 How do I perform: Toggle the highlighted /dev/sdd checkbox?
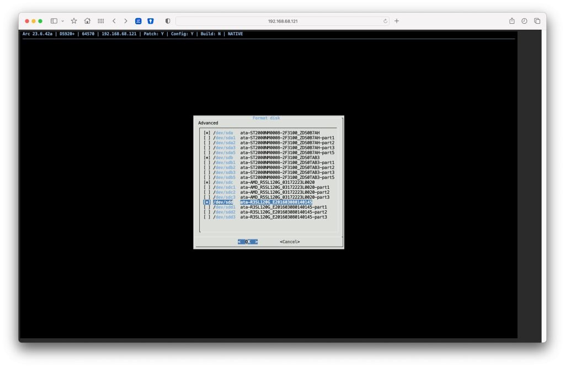207,202
